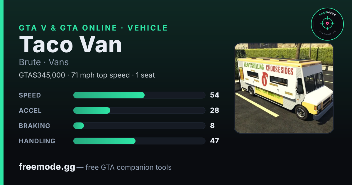Image resolution: width=352 pixels, height=185 pixels.
Task: Click the speed value 54
Action: click(x=214, y=95)
